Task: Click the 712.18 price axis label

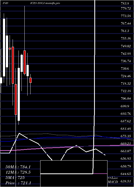Action: 126,91
